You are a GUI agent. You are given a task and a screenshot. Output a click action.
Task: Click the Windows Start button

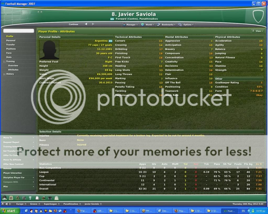pyautogui.click(x=9, y=211)
